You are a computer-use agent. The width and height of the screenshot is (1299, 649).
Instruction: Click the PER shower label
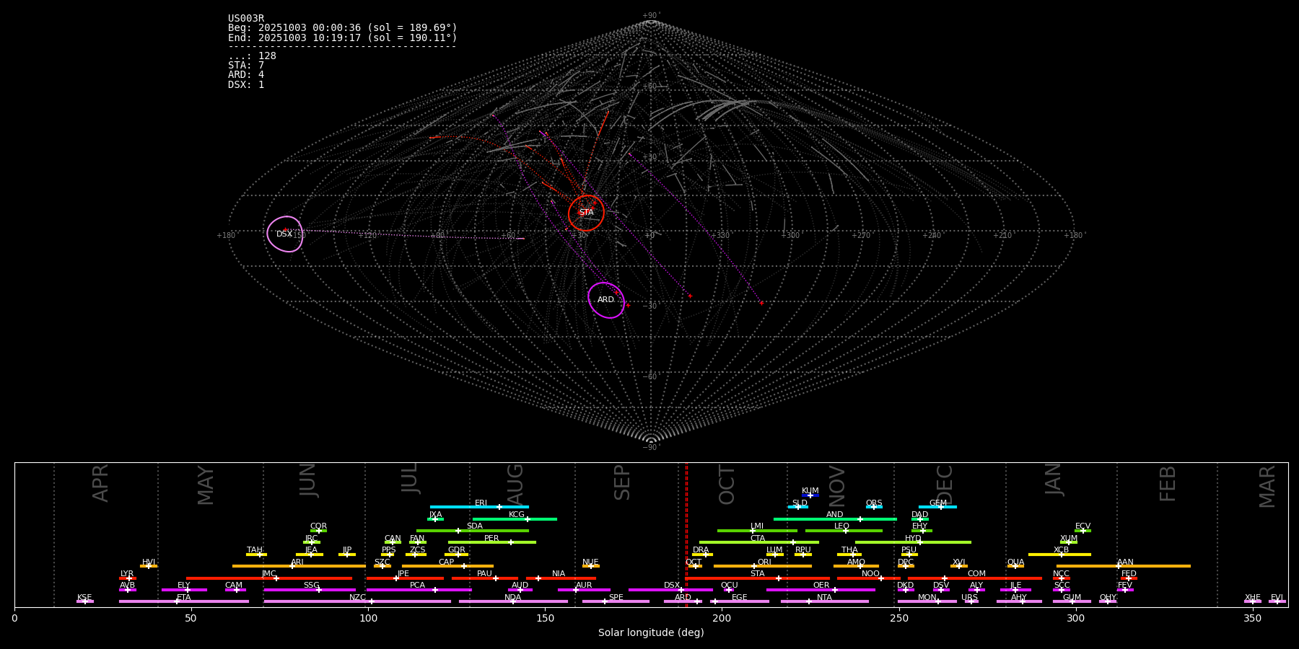pos(491,539)
